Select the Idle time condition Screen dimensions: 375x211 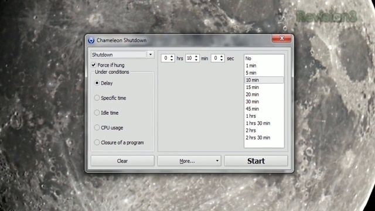(97, 113)
